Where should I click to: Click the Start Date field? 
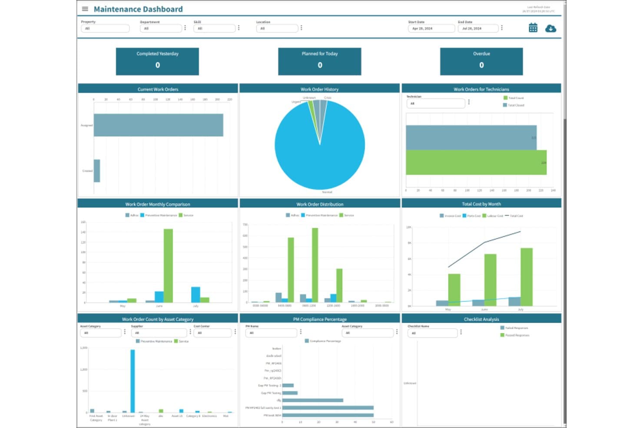click(x=431, y=29)
